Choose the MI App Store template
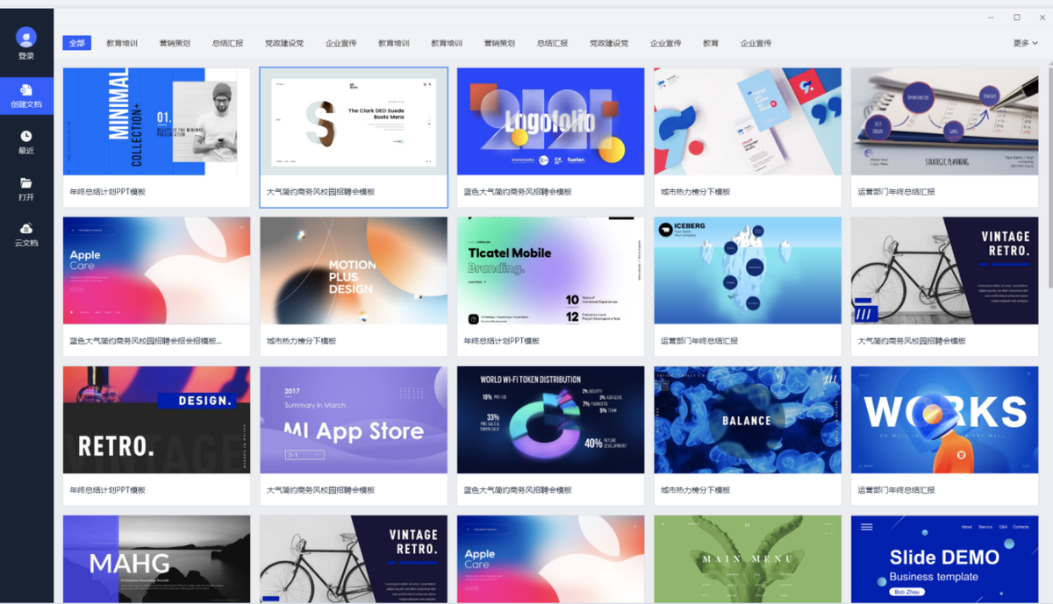Screen dimensions: 1053x604 click(x=354, y=420)
